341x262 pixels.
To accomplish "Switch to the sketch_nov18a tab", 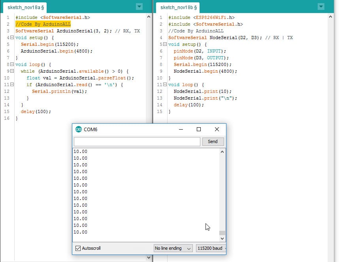I will tap(26, 8).
